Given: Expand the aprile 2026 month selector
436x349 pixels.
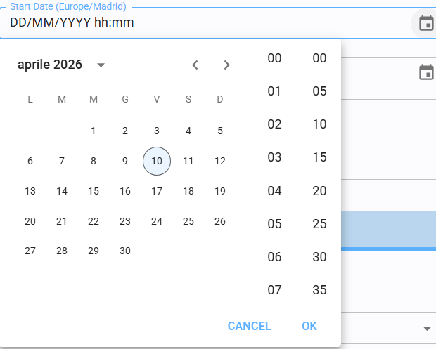Looking at the screenshot, I should tap(101, 65).
